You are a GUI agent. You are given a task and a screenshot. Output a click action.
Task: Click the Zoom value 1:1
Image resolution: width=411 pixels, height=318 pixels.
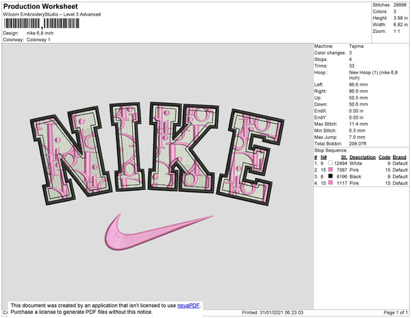click(397, 32)
